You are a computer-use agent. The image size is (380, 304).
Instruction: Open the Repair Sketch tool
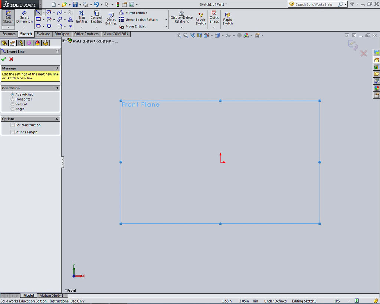[x=200, y=19]
